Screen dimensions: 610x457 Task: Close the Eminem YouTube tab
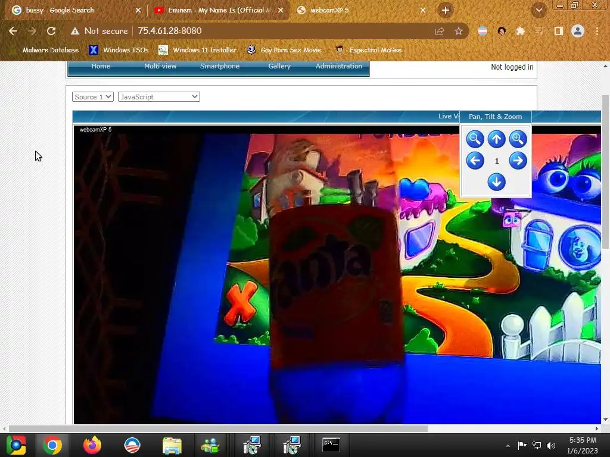pos(281,10)
